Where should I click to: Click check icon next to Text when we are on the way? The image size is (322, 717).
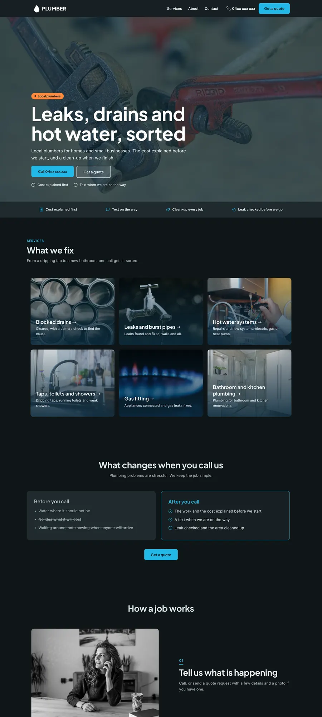pos(75,185)
